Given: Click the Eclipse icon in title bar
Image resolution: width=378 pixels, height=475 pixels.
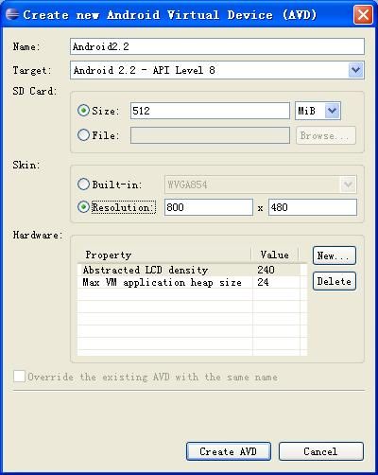Looking at the screenshot, I should (12, 14).
